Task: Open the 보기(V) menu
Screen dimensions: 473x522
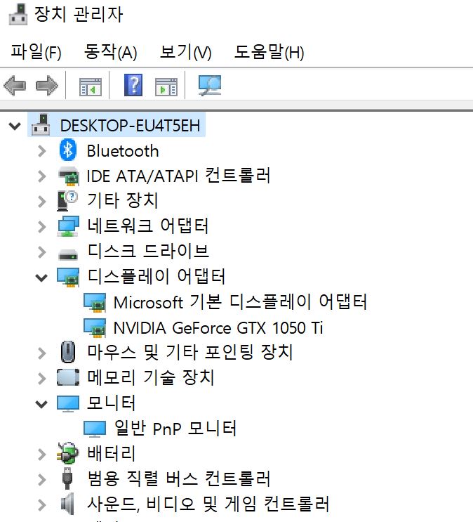Action: pyautogui.click(x=185, y=52)
